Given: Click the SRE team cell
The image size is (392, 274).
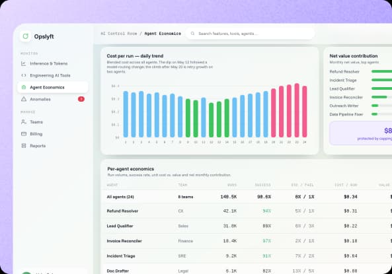Looking at the screenshot, I should [182, 256].
